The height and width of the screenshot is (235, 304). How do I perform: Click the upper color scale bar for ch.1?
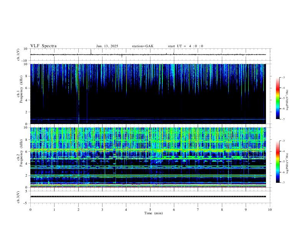tap(278, 98)
